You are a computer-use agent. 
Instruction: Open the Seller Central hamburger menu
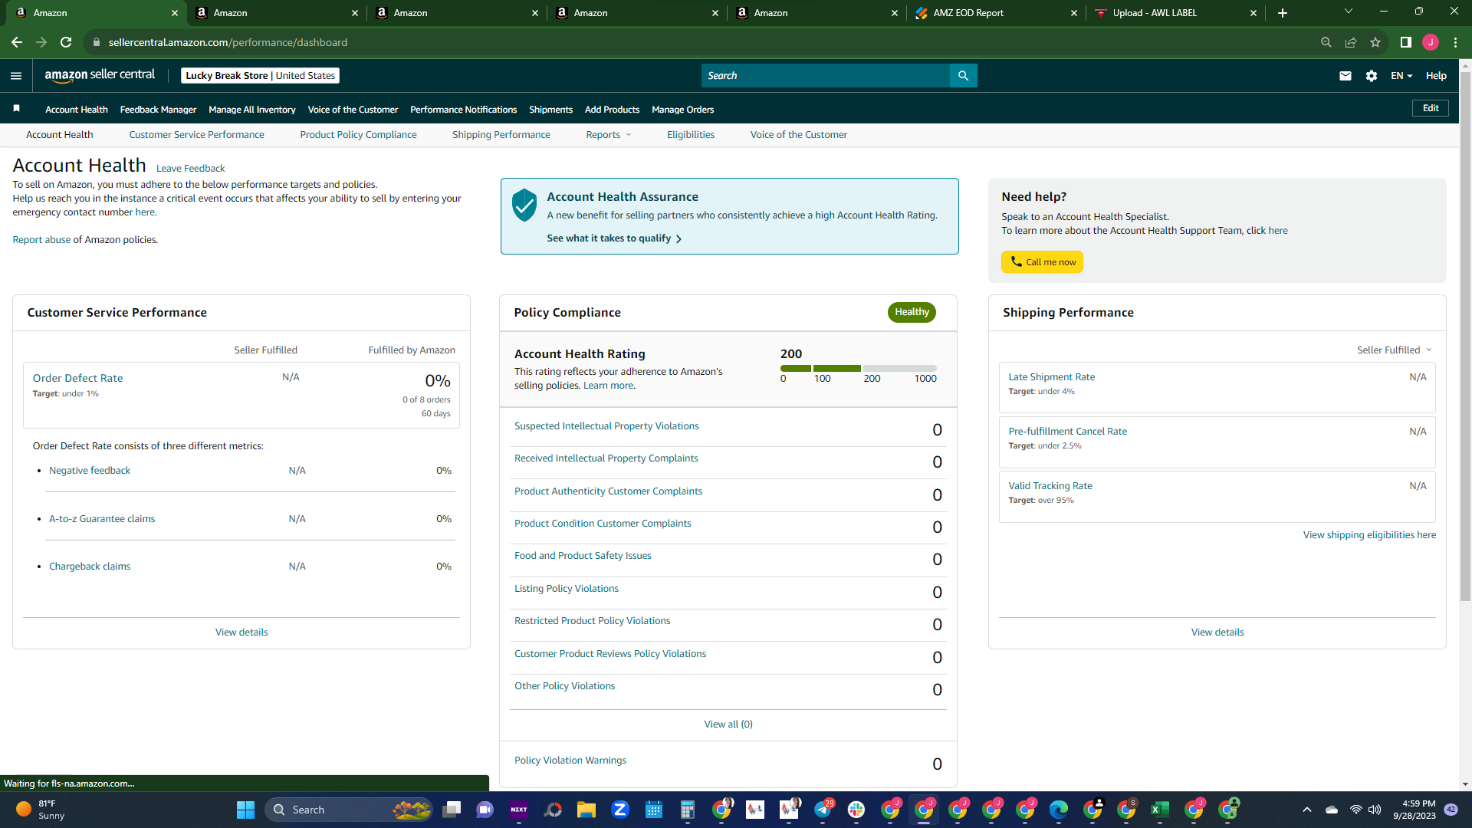(x=16, y=76)
